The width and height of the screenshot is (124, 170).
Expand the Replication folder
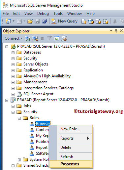(x=13, y=70)
